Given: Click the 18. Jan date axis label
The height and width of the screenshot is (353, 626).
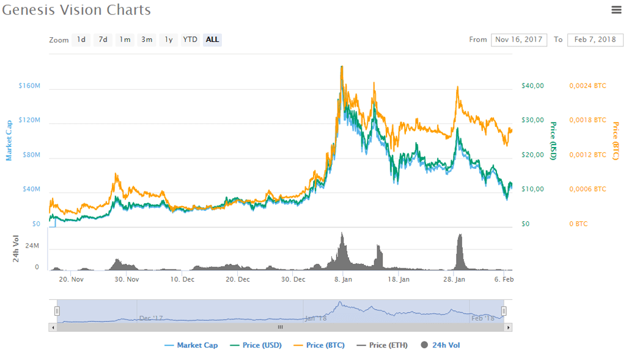Looking at the screenshot, I should (399, 279).
